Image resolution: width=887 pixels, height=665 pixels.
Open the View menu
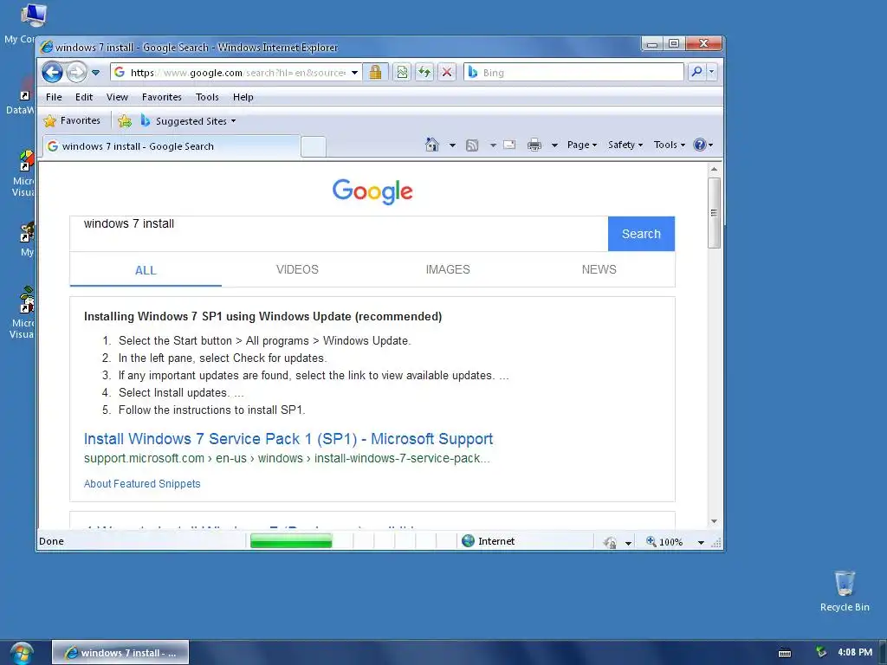click(117, 97)
